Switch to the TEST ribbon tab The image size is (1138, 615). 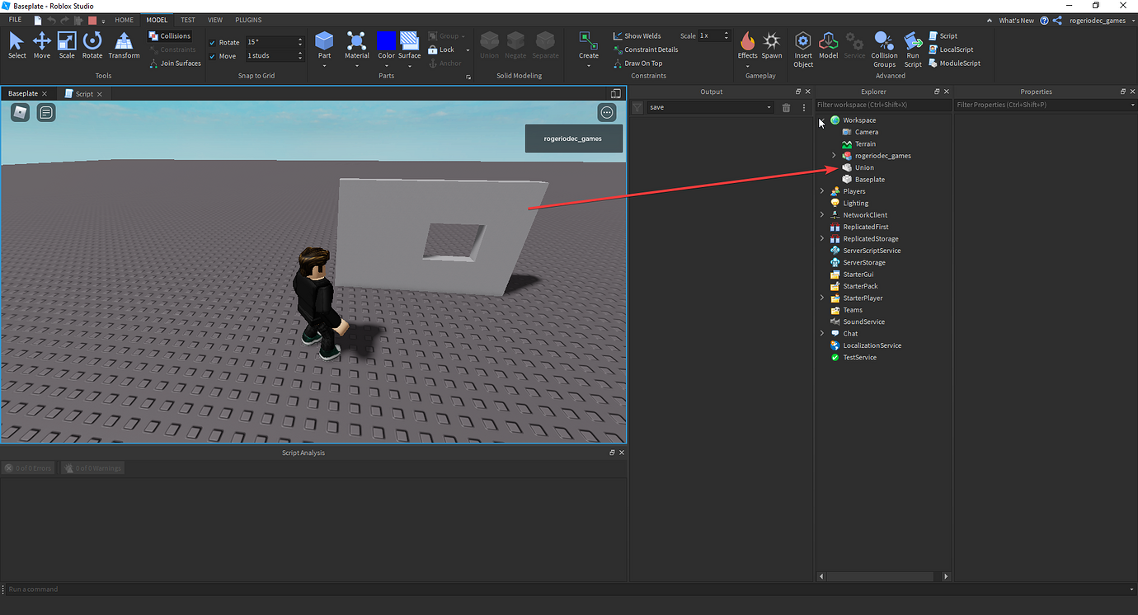coord(187,20)
